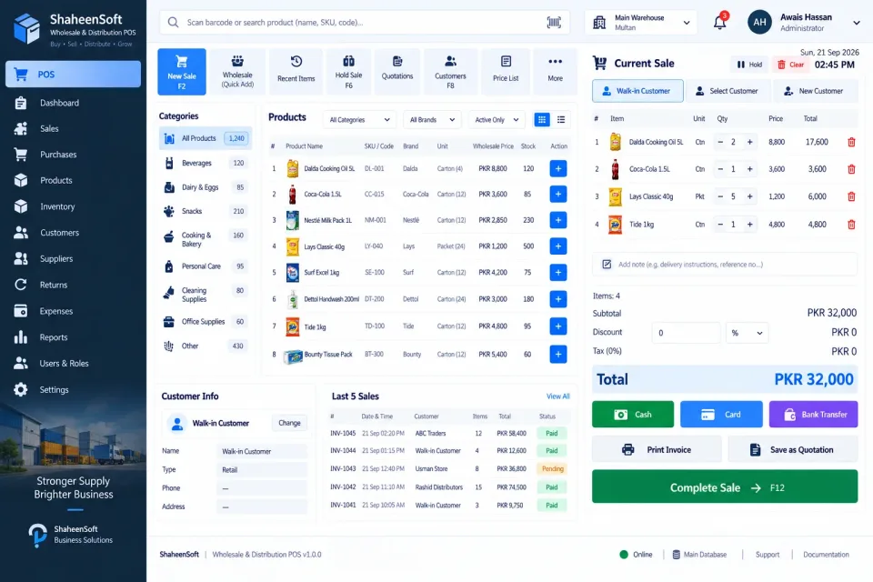Filter by Dairy & Eggs category
This screenshot has width=873, height=582.
click(205, 187)
